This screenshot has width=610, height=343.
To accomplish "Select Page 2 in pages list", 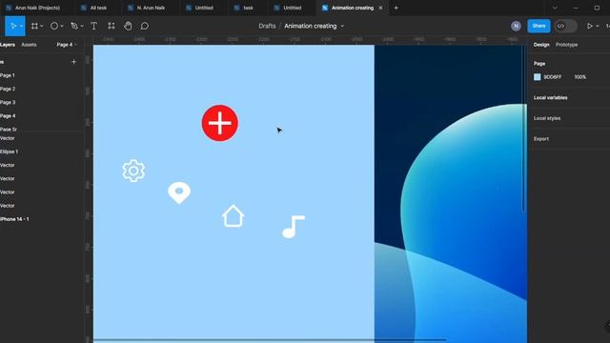I will coord(8,89).
